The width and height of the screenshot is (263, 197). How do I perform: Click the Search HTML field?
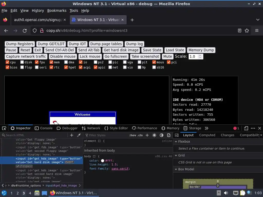pyautogui.click(x=34, y=135)
